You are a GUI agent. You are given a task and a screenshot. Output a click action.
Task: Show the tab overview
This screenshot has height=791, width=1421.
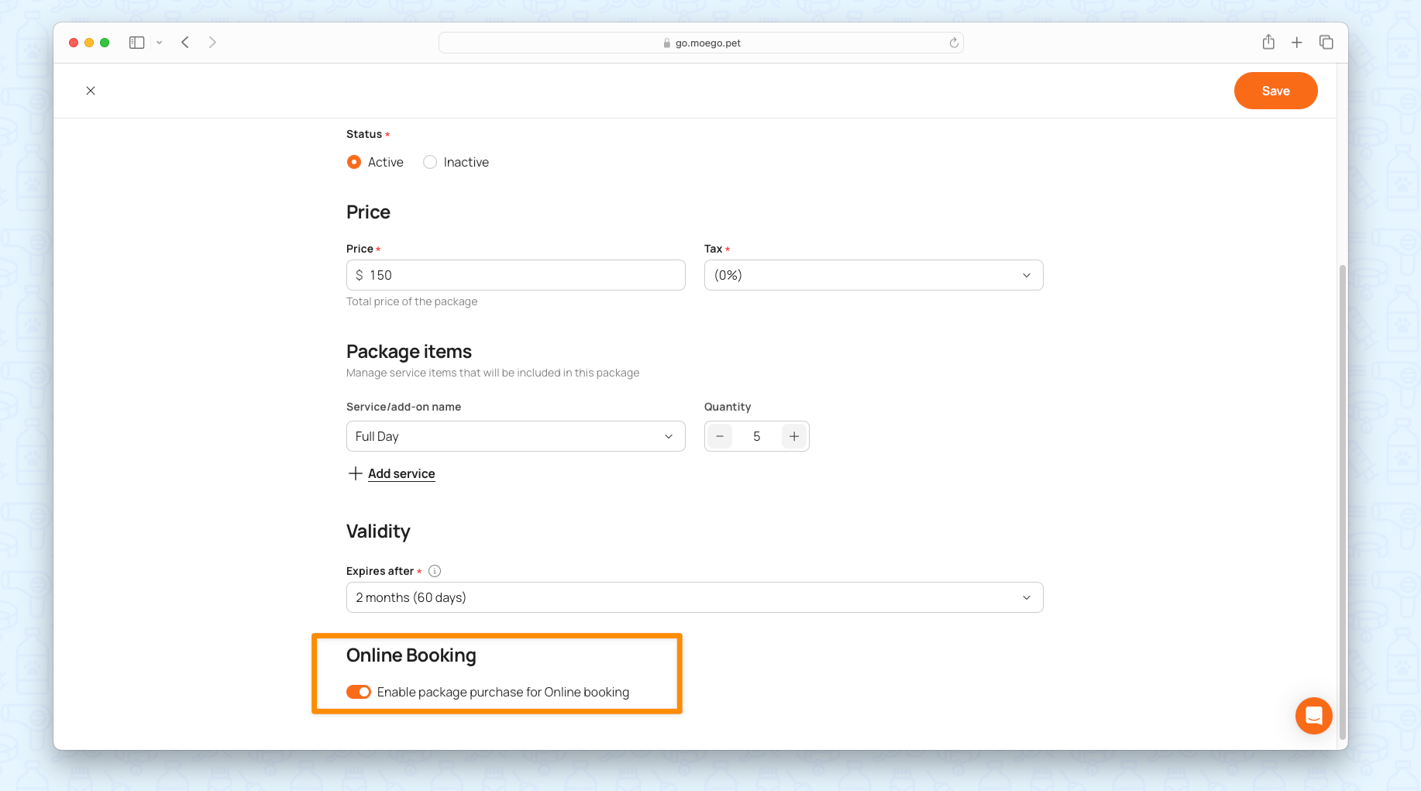(x=1326, y=43)
